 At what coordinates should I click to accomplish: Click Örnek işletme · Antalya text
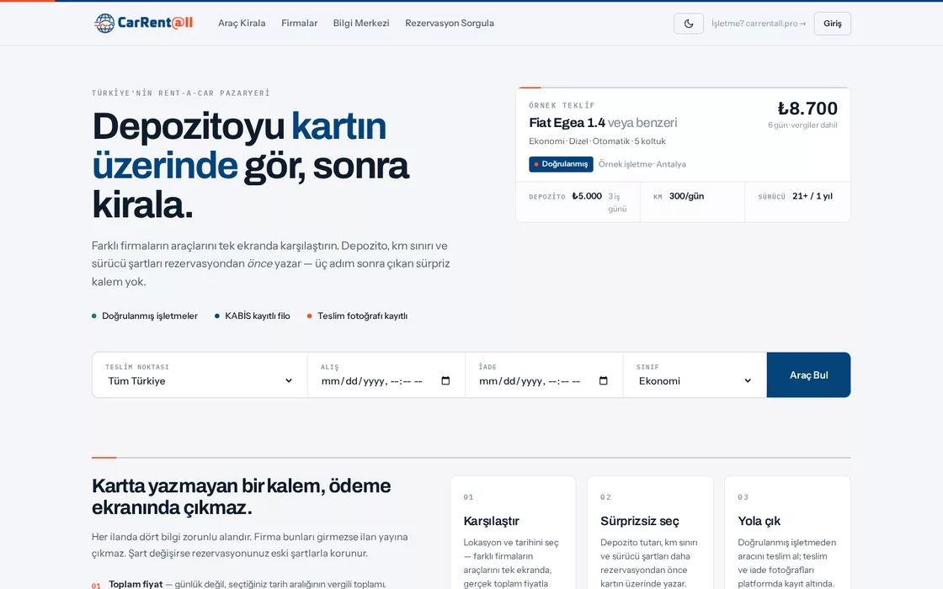pyautogui.click(x=642, y=164)
